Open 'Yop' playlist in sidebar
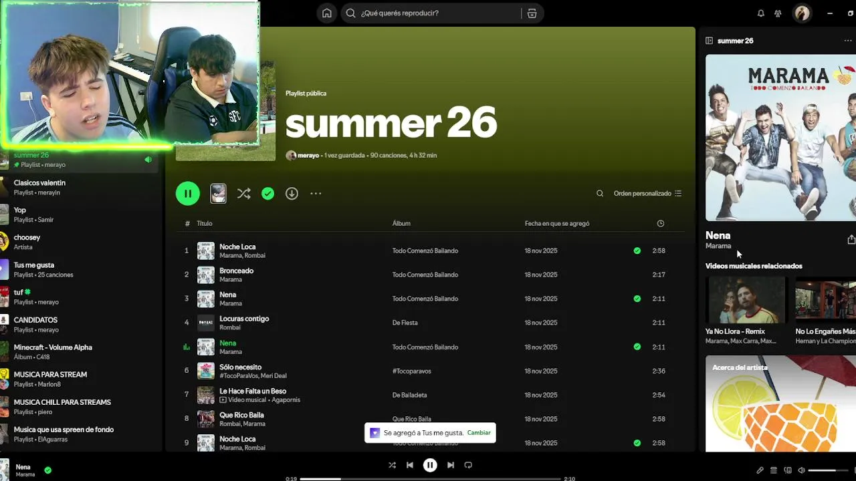856x481 pixels. [80, 214]
